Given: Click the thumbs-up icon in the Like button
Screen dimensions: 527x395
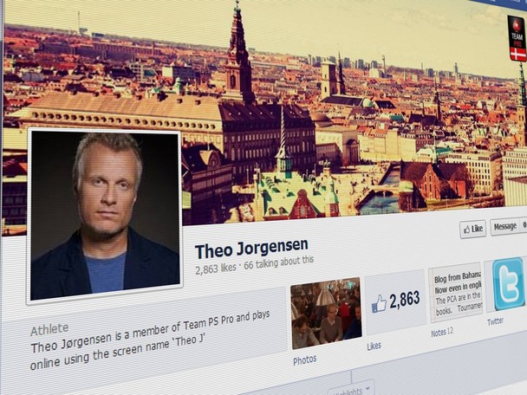Looking at the screenshot, I should click(x=466, y=230).
